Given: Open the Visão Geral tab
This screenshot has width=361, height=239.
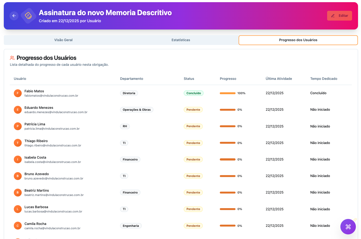Looking at the screenshot, I should [x=63, y=40].
